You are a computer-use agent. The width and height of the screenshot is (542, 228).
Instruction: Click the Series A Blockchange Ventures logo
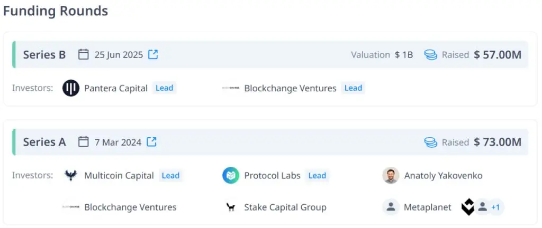[71, 207]
